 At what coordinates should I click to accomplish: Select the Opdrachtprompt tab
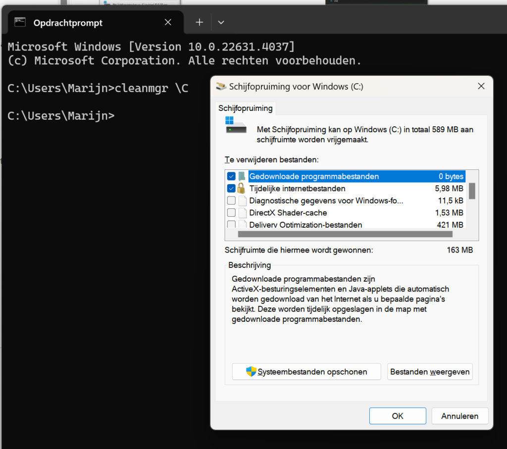pos(96,22)
